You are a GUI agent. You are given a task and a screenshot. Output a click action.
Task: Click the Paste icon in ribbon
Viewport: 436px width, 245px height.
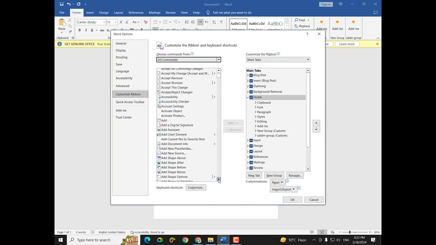pos(62,23)
